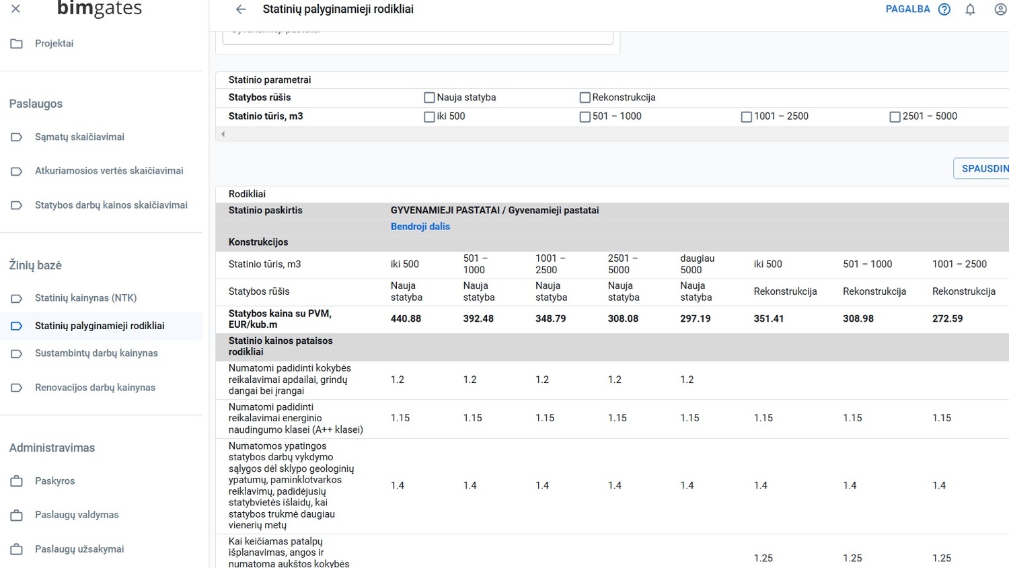Select reconstruction price 272.59
This screenshot has width=1009, height=568.
tap(947, 319)
